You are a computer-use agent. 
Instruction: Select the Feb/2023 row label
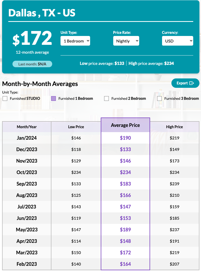(27, 264)
